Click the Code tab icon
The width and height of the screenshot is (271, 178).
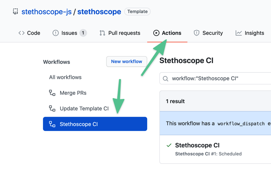[x=21, y=33]
